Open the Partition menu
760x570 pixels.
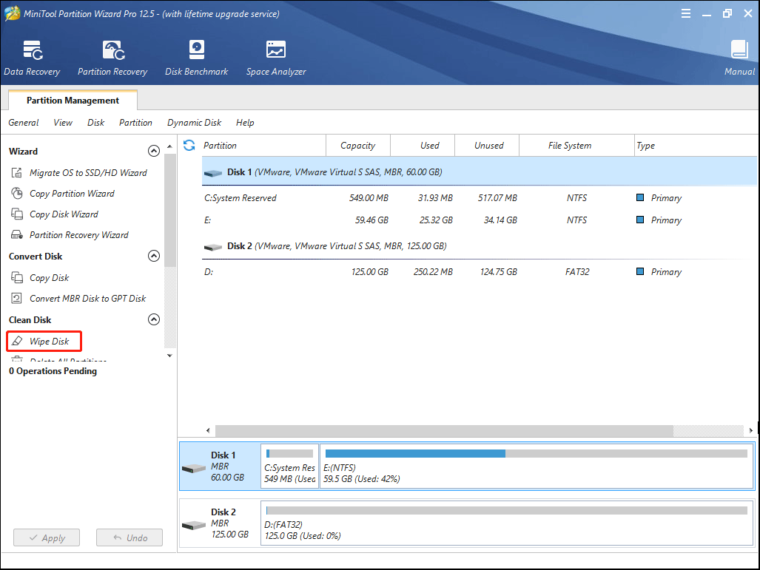coord(135,123)
